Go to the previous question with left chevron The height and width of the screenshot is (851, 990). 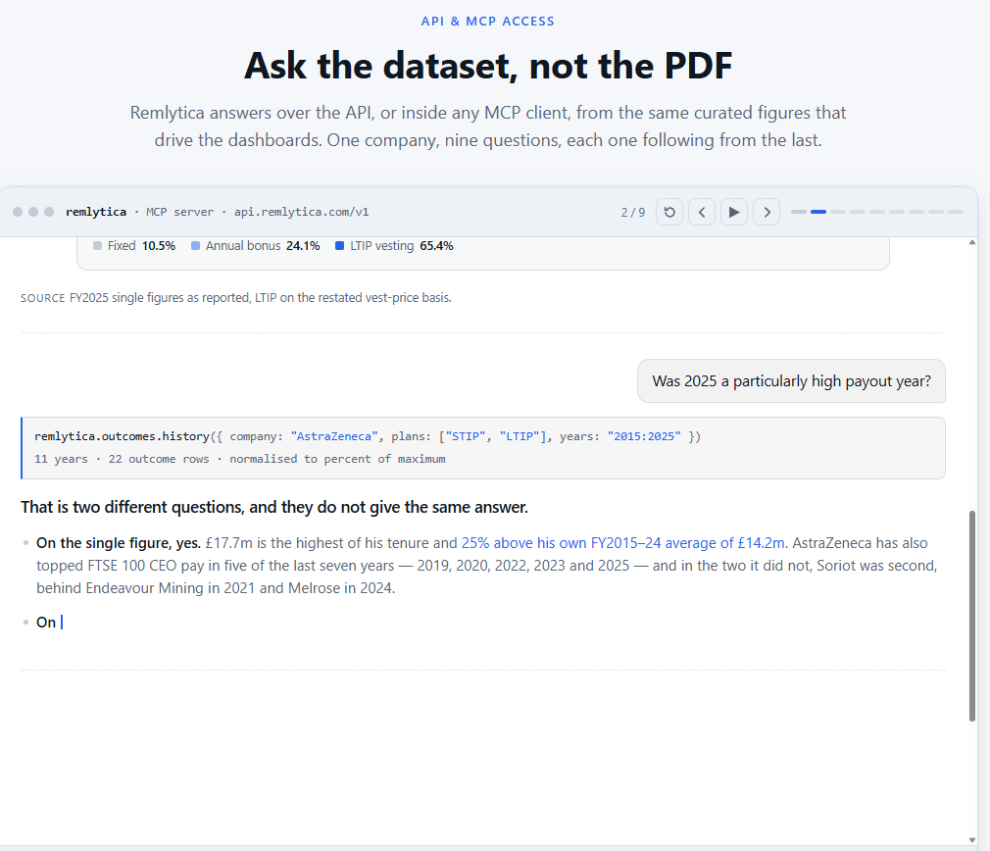point(702,212)
